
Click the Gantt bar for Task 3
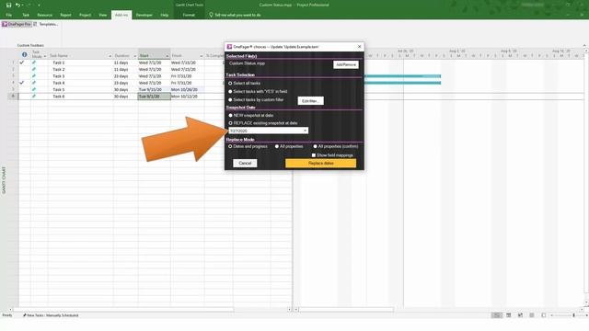click(402, 76)
